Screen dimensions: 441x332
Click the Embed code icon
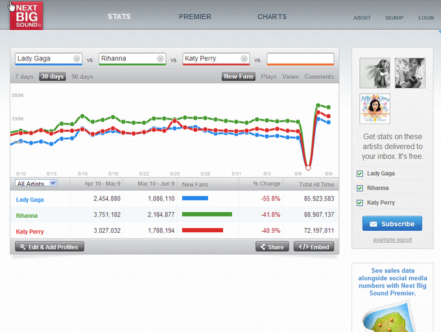tap(304, 247)
